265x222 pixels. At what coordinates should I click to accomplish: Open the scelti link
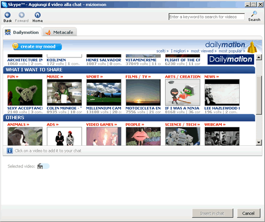pos(162,51)
